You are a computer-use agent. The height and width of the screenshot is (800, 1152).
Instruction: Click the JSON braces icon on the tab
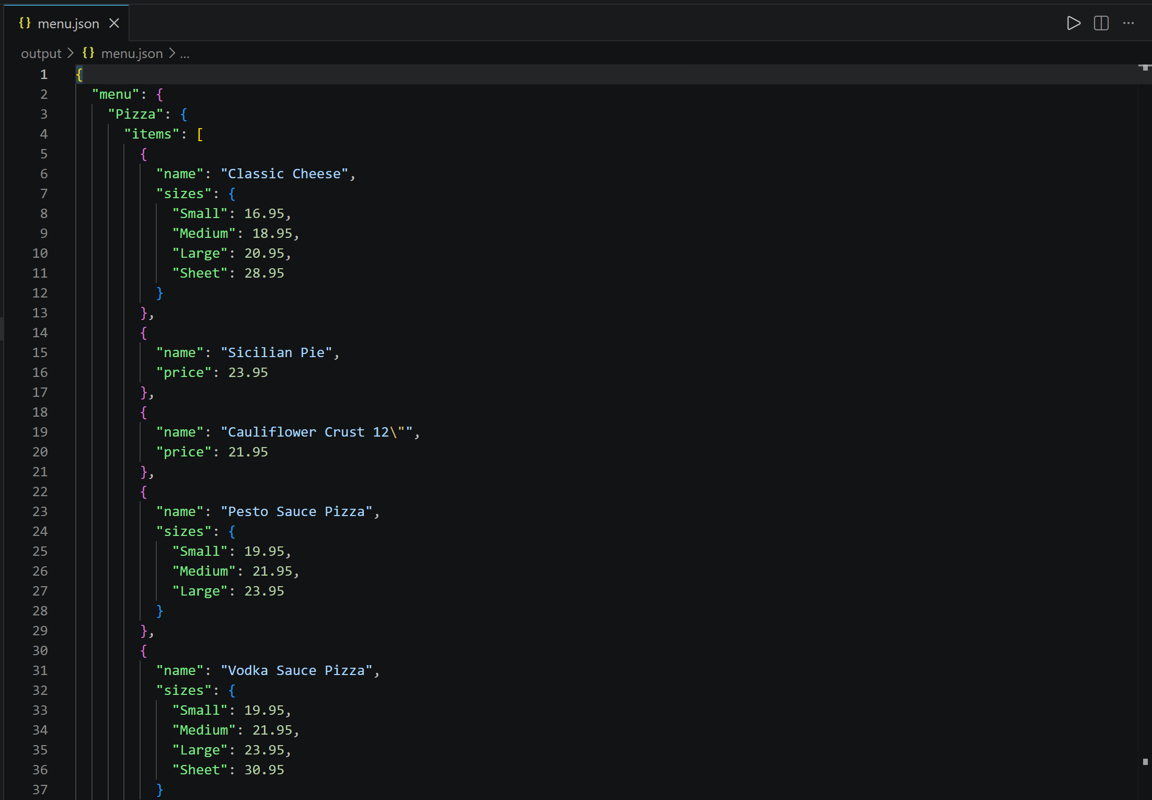point(25,23)
